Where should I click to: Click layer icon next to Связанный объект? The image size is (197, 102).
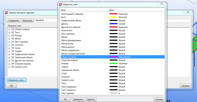coord(12,57)
